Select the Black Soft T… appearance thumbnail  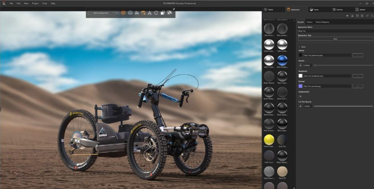[x=282, y=92]
